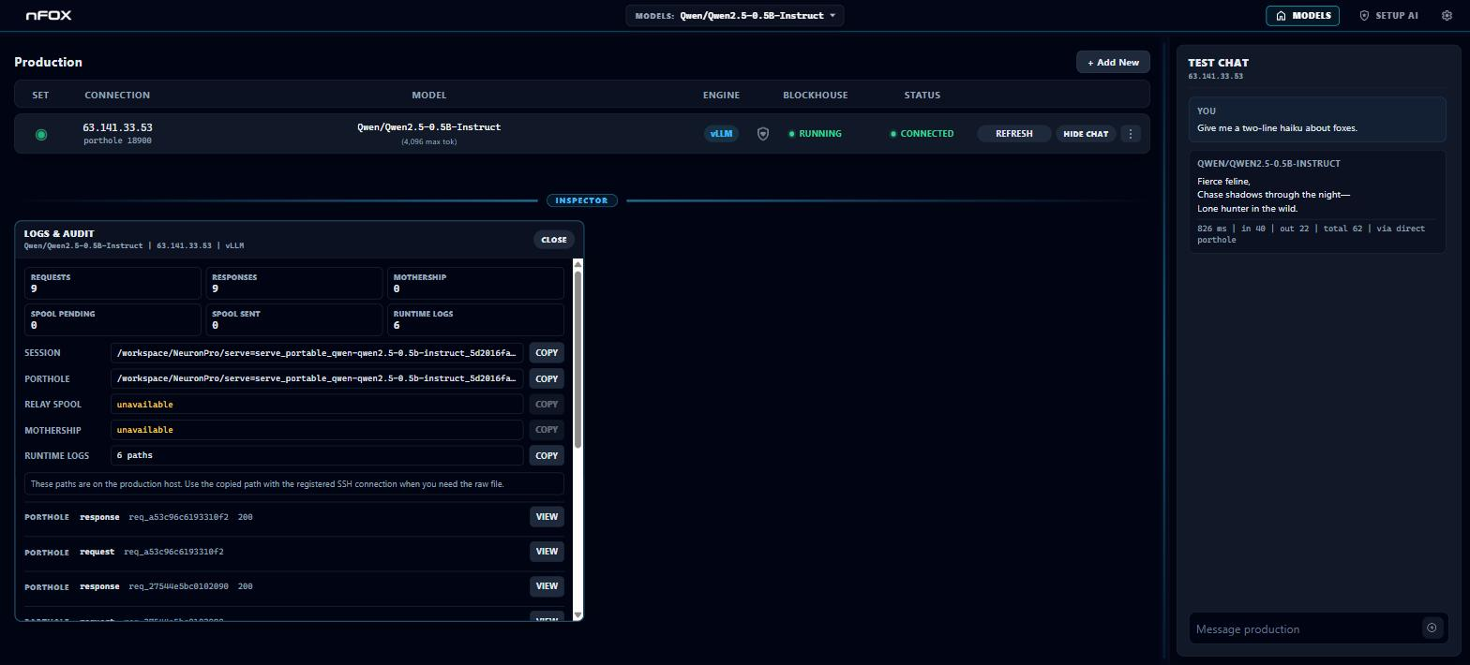Screen dimensions: 1470x665
Task: Click the SPOOL SENT stat box
Action: [x=294, y=319]
